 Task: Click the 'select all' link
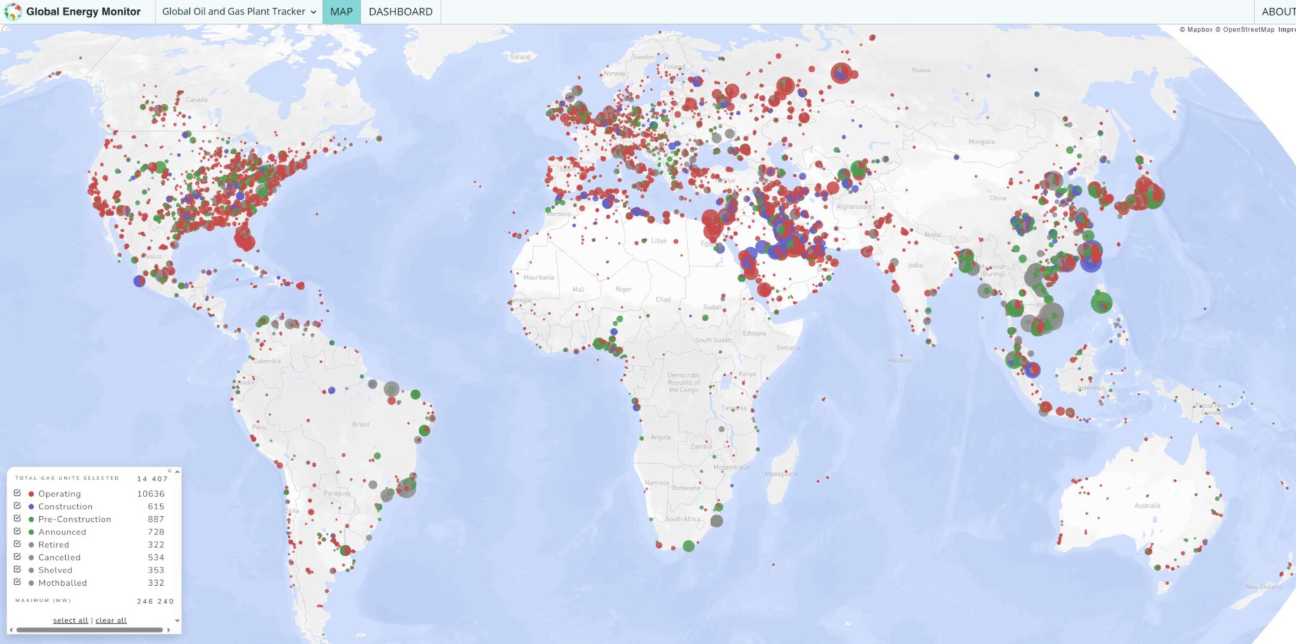70,621
